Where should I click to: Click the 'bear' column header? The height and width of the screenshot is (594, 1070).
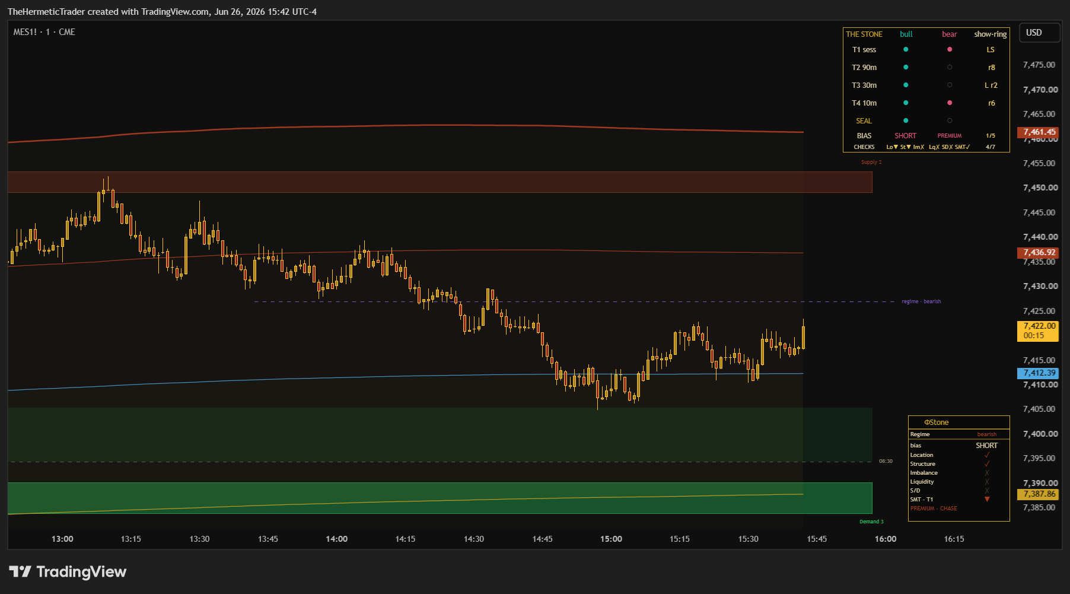click(x=950, y=34)
